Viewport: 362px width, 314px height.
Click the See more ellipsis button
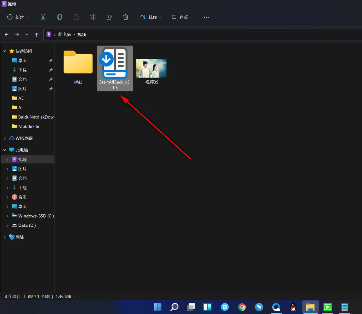[206, 17]
